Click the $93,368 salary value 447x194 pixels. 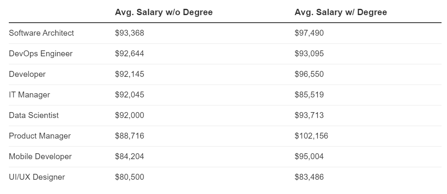(129, 33)
